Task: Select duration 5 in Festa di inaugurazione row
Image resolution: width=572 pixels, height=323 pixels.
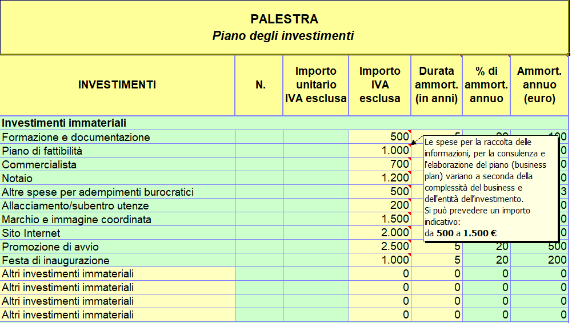Action: coord(437,260)
